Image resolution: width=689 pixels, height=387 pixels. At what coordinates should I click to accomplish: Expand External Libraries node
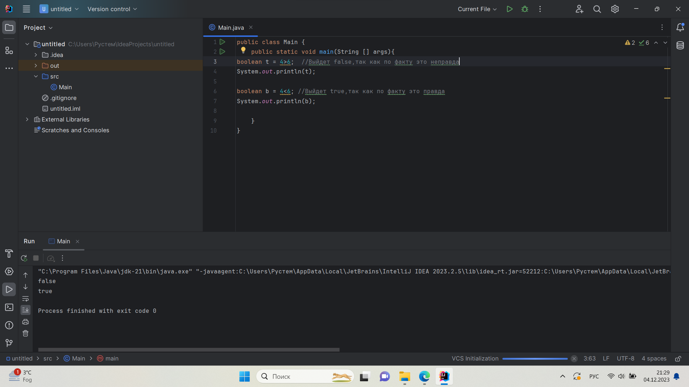[27, 119]
